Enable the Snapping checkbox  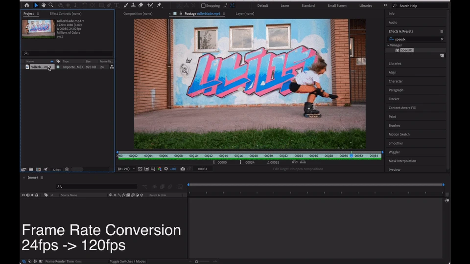(x=204, y=6)
